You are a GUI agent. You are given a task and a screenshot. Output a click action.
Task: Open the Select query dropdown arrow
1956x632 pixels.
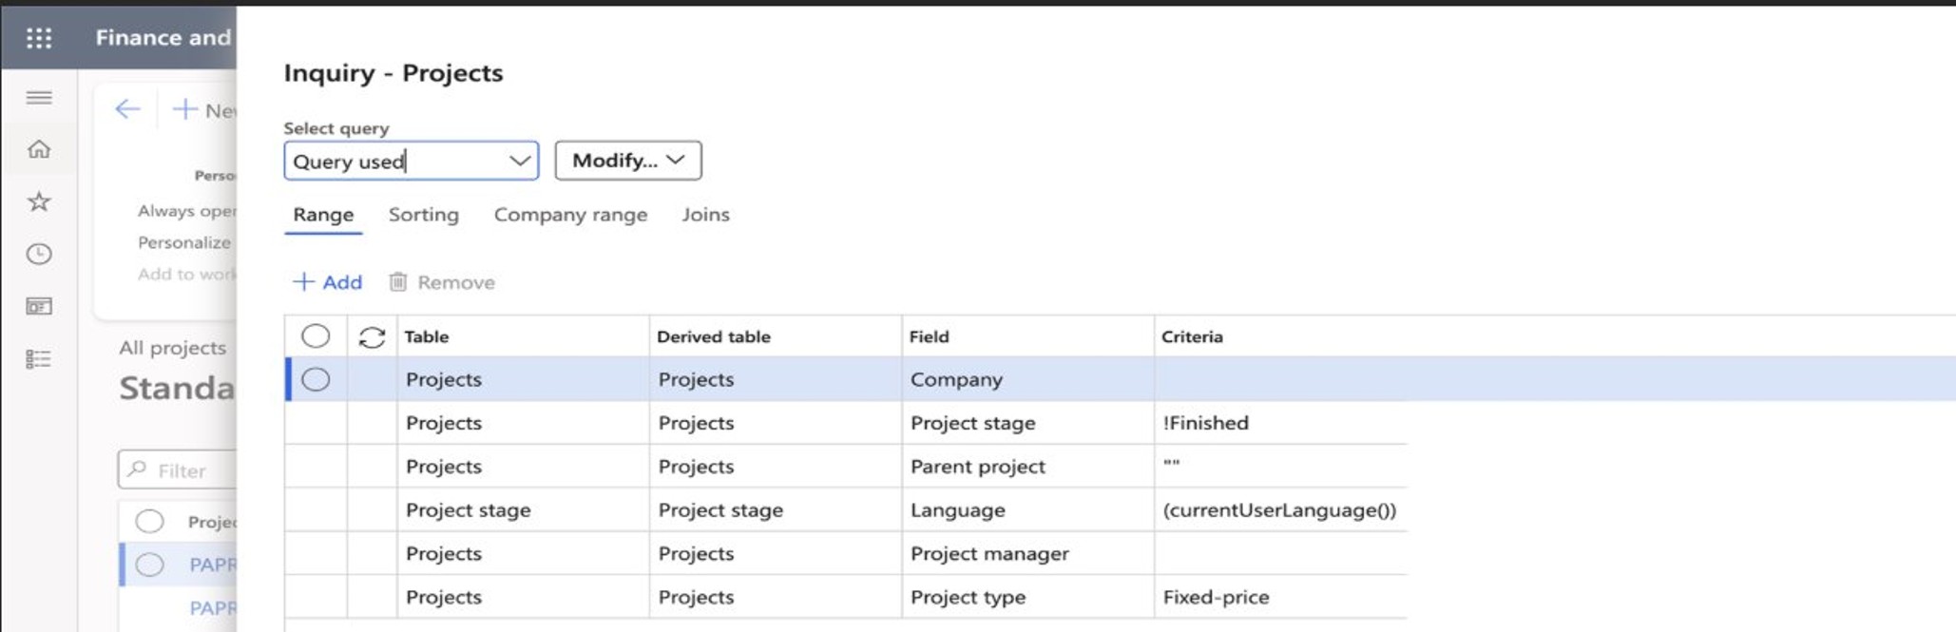(519, 161)
